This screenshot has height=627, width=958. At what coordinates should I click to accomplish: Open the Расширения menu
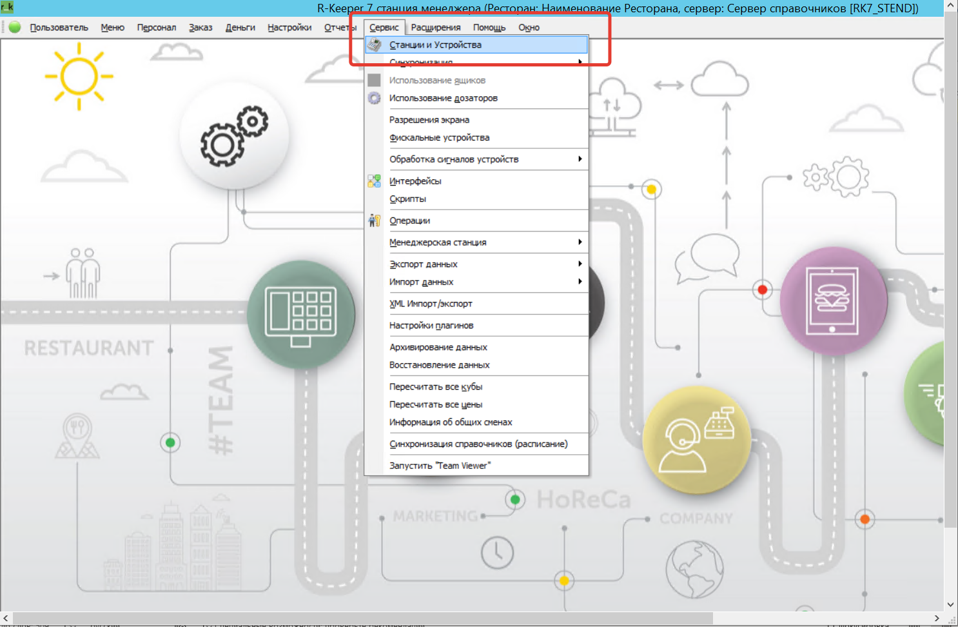coord(436,28)
